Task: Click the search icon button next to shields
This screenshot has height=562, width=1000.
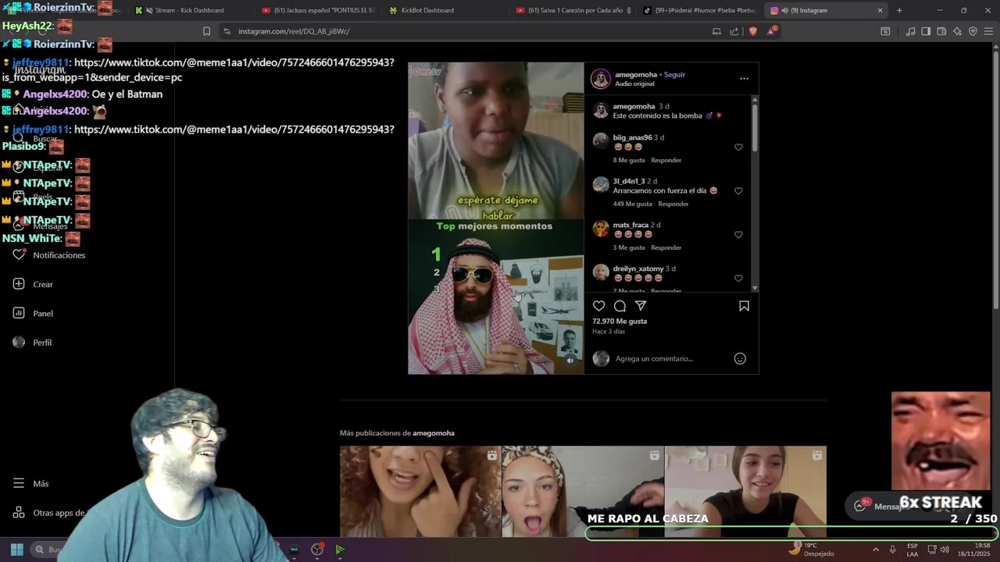Action: [885, 31]
